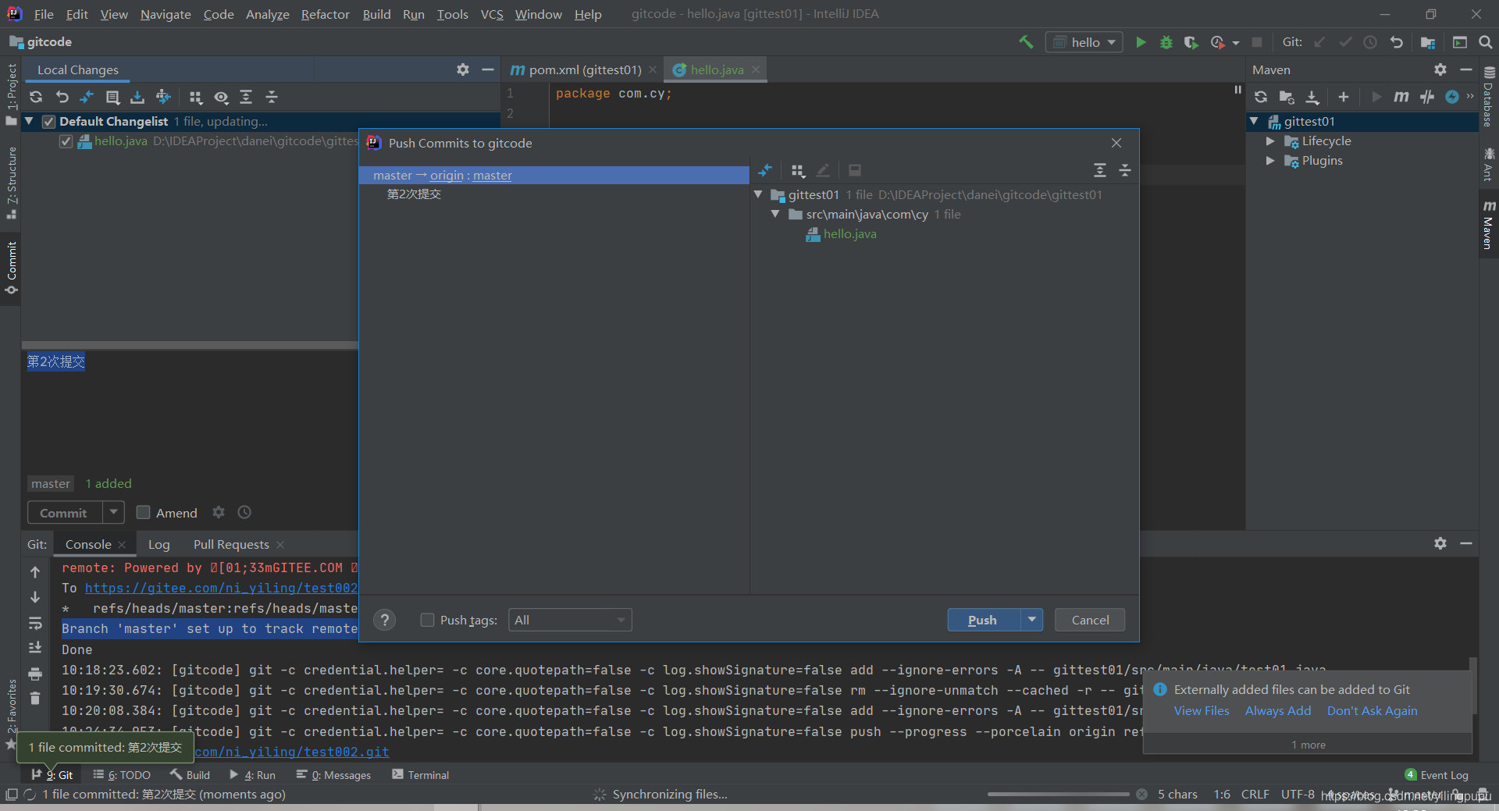1499x811 pixels.
Task: Click synchronizing progress bar in status bar
Action: click(x=1058, y=795)
